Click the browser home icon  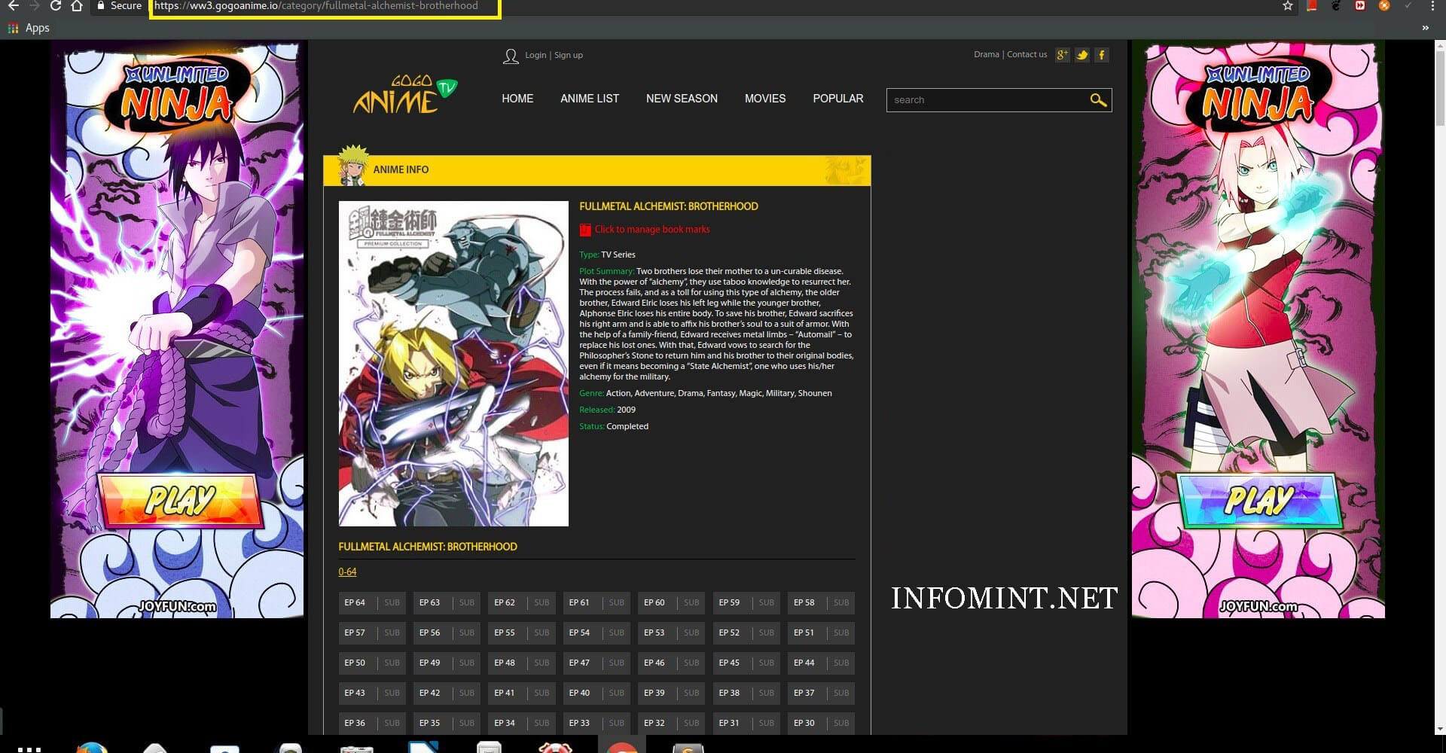pos(76,5)
